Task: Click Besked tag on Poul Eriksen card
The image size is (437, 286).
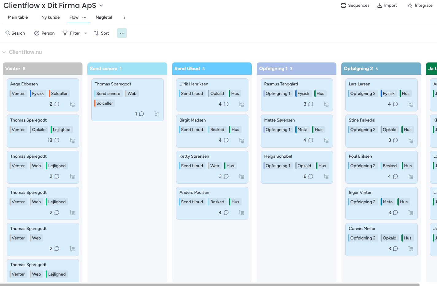Action: click(389, 166)
